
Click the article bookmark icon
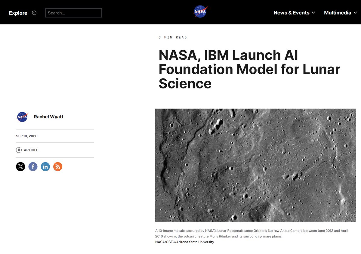tap(19, 150)
